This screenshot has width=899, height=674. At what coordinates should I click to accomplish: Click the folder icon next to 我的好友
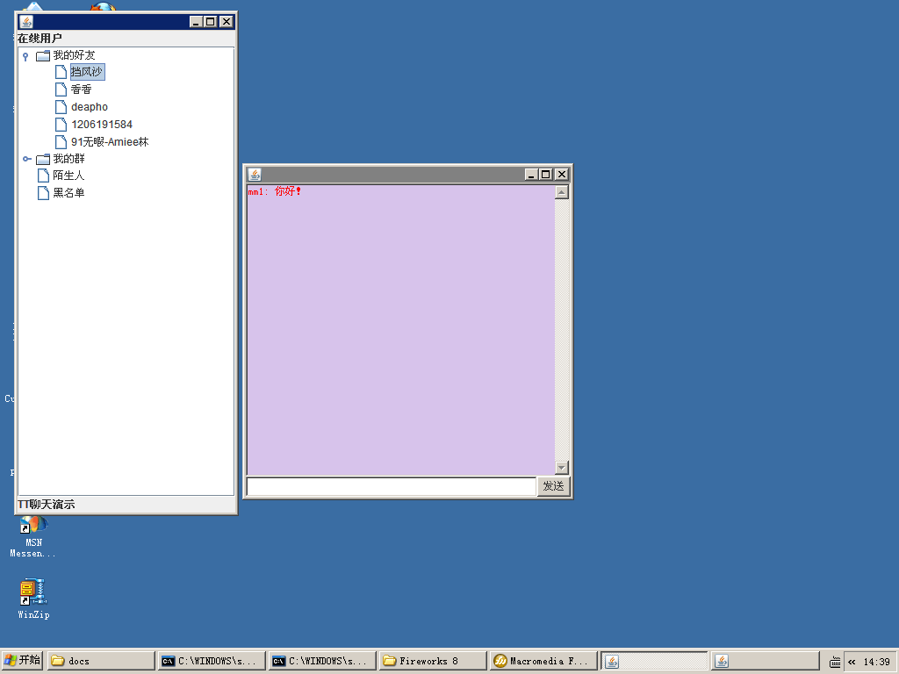(x=43, y=55)
